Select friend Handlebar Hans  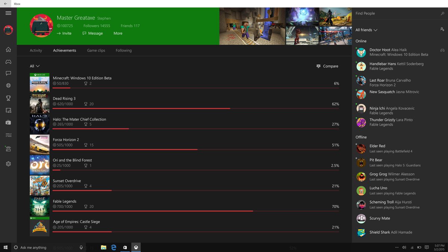click(x=400, y=66)
